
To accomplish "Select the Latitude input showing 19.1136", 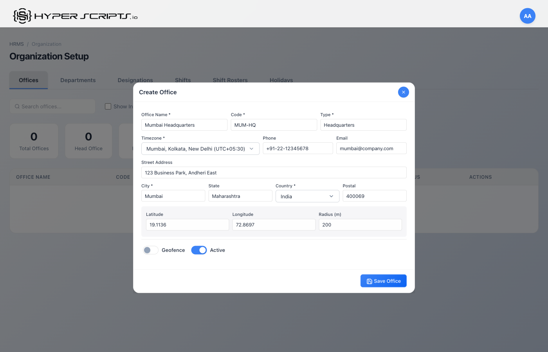I will 187,224.
